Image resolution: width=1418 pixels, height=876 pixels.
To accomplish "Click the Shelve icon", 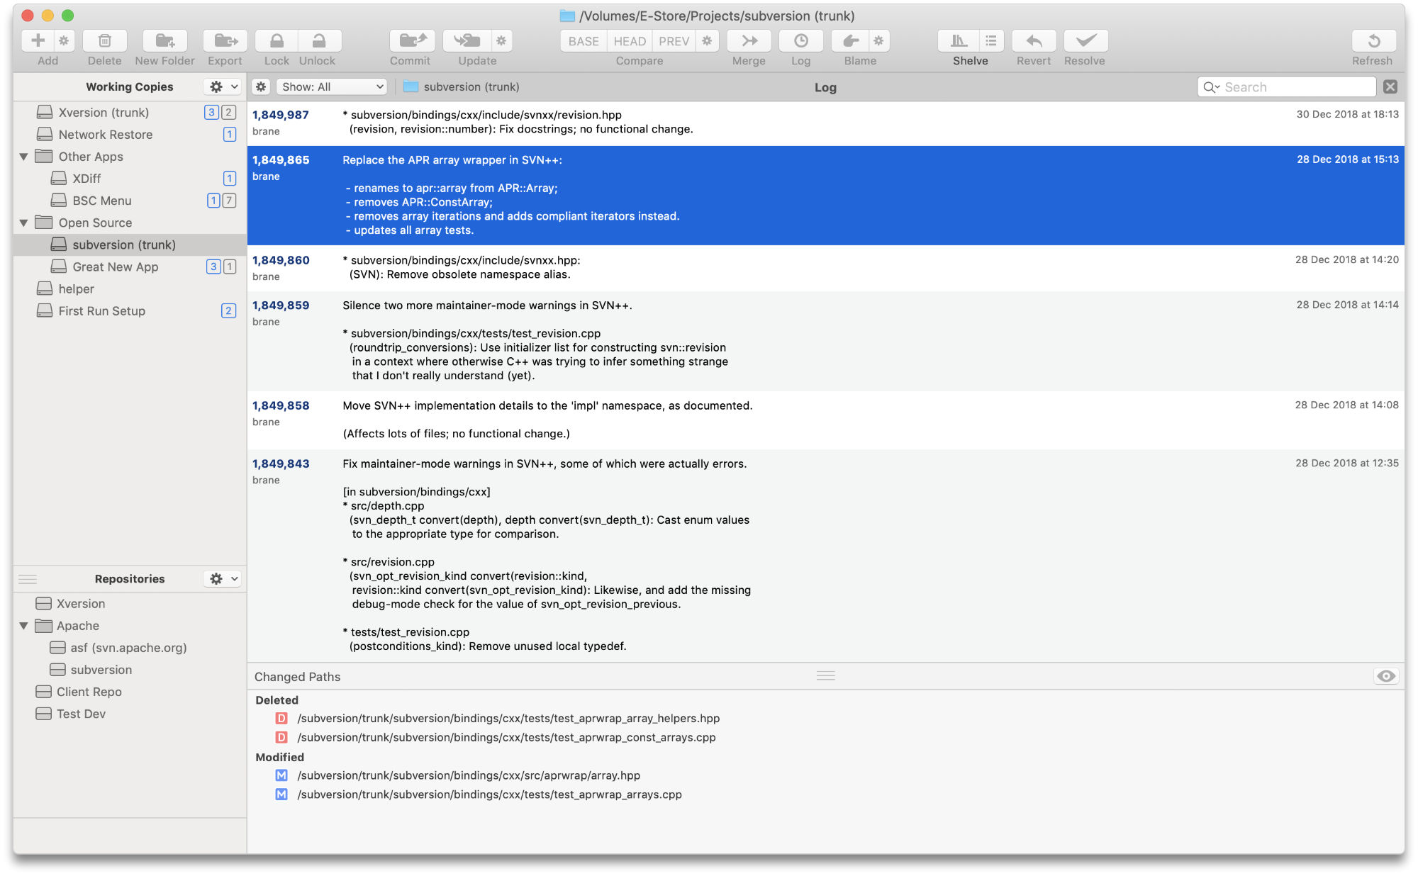I will tap(959, 40).
